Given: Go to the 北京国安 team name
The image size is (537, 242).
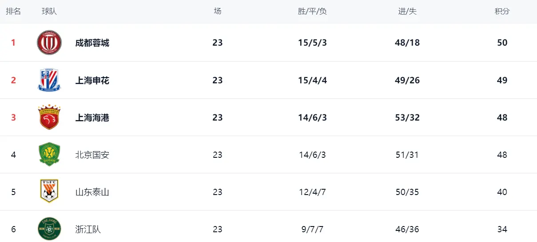Looking at the screenshot, I should [92, 155].
